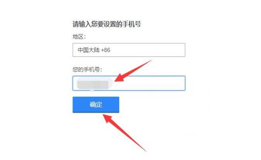Click the red arrow pointing at phone field

tap(133, 71)
